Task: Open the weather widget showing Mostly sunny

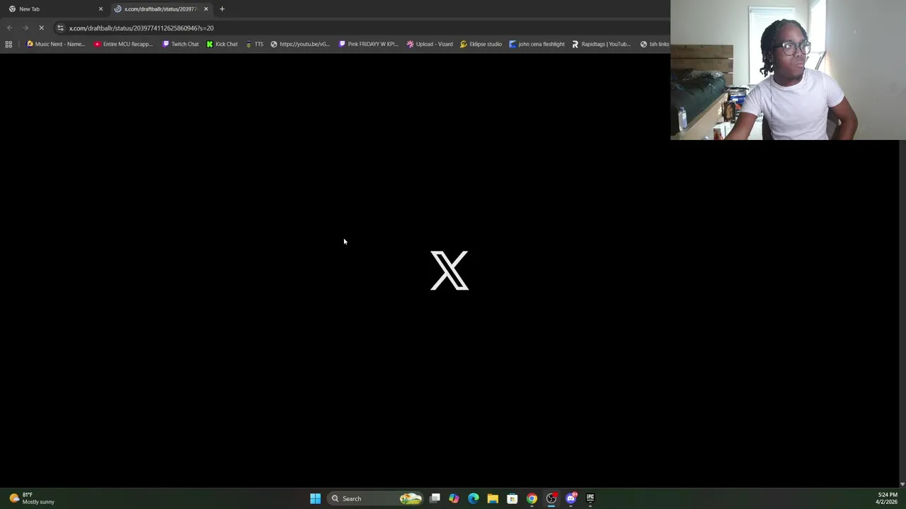Action: click(x=32, y=498)
